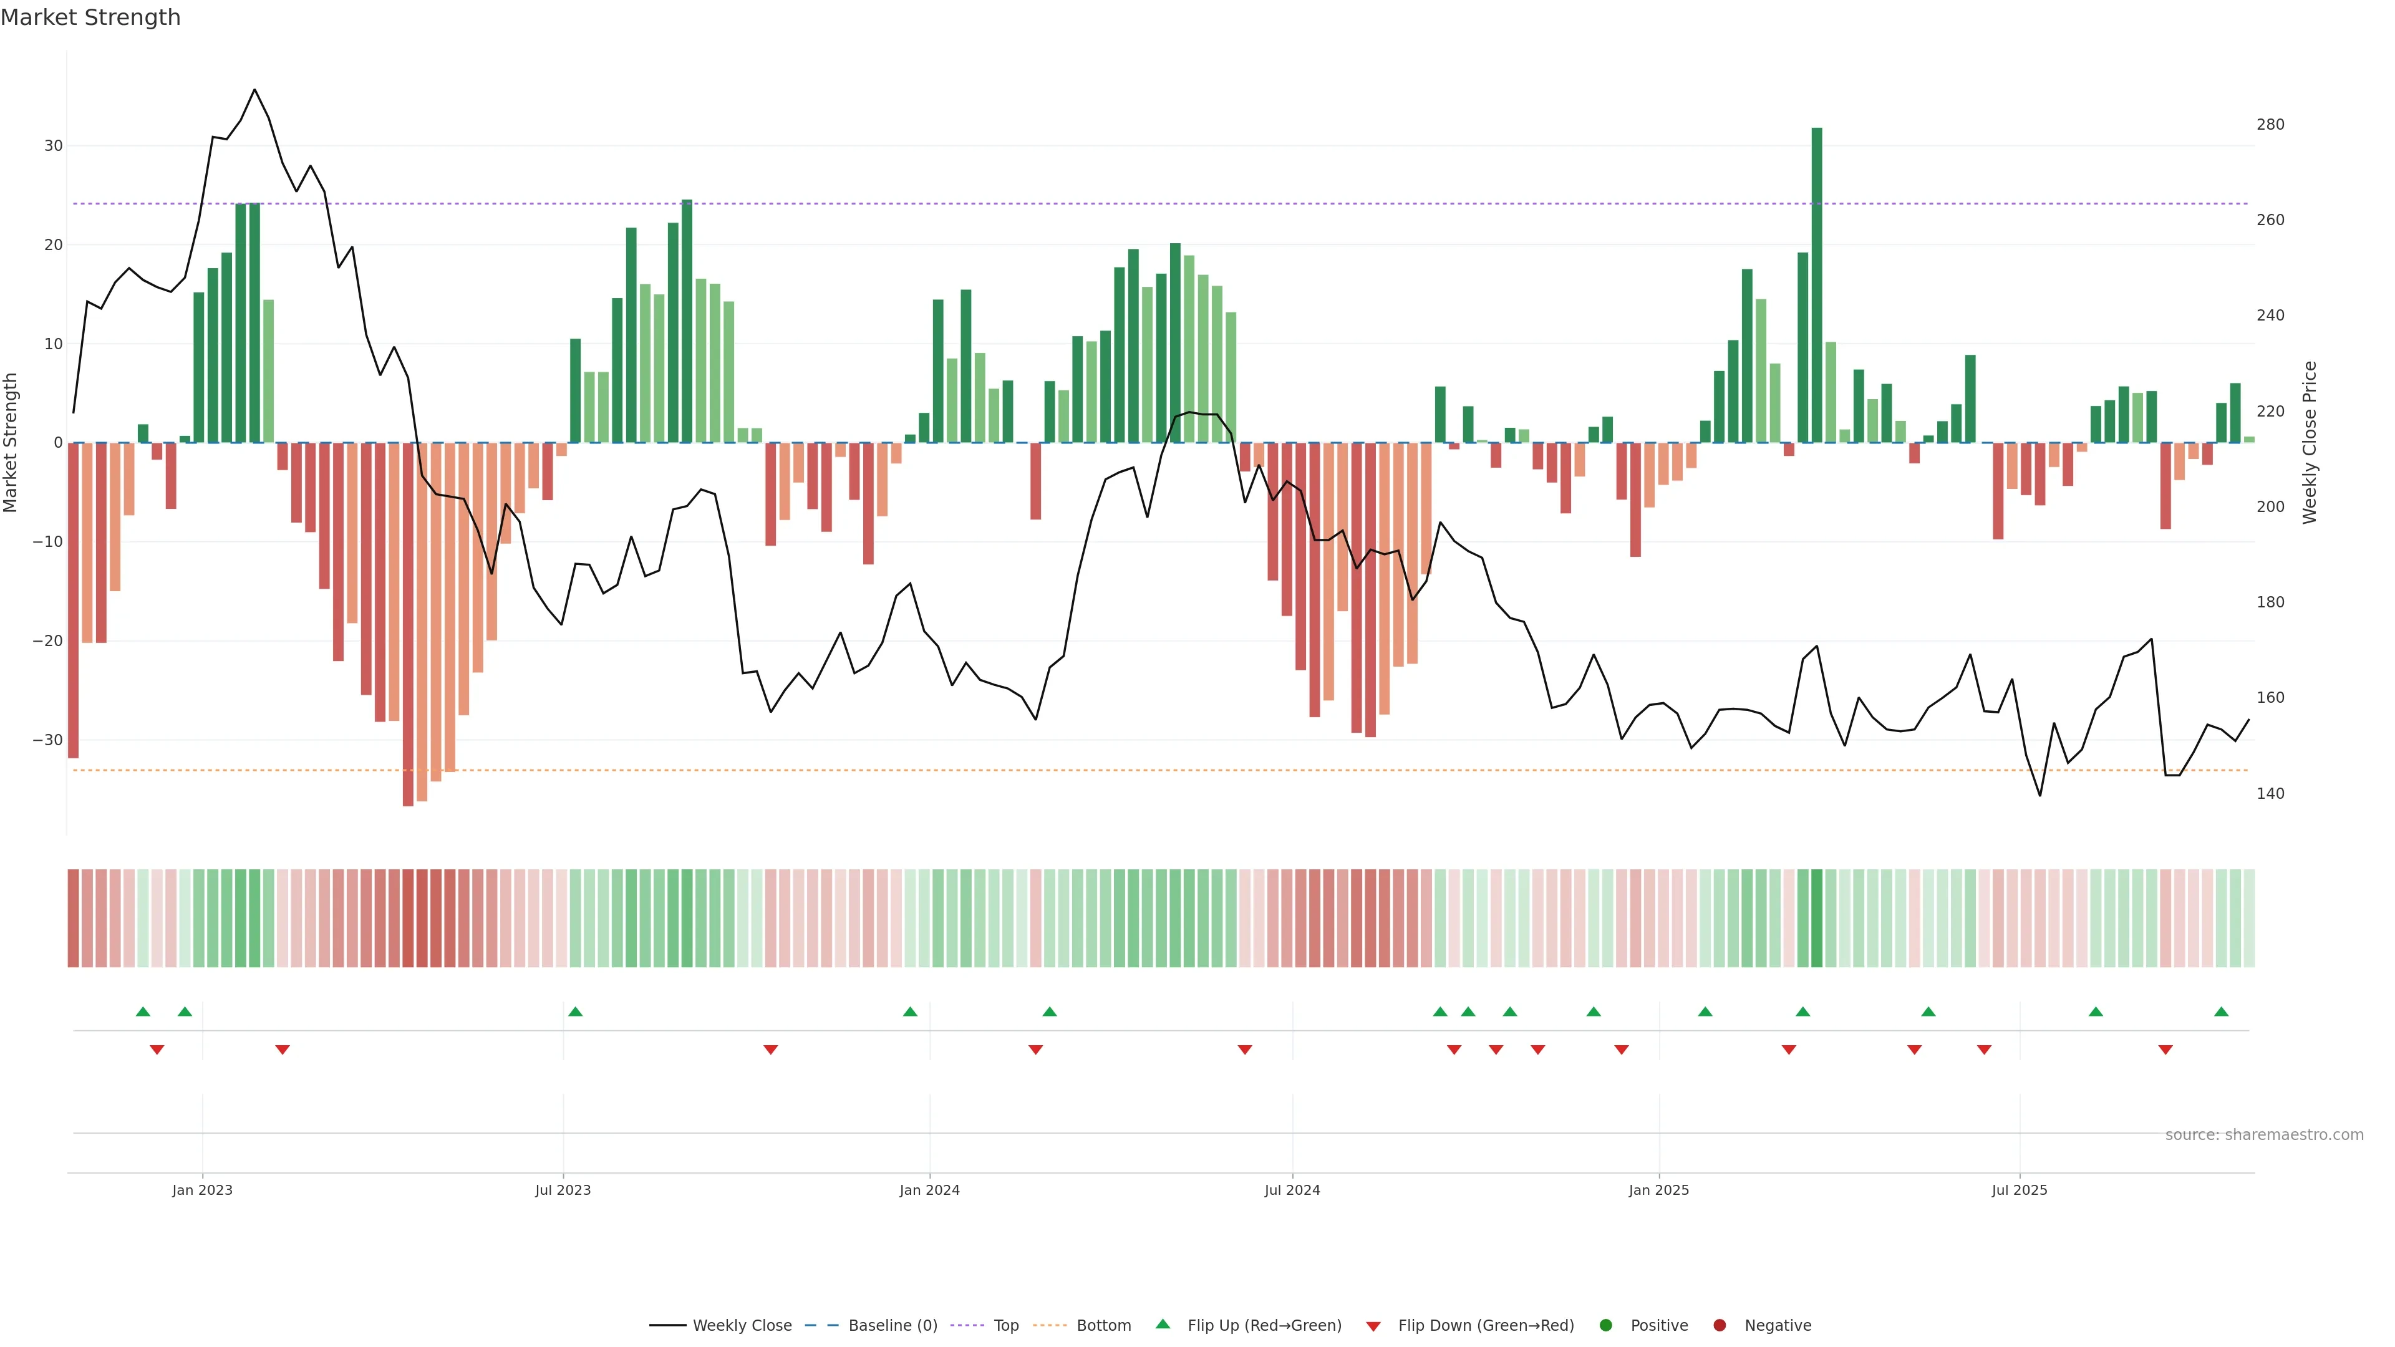The width and height of the screenshot is (2395, 1347).
Task: Click the Positive green circle legend icon
Action: pos(1605,1326)
